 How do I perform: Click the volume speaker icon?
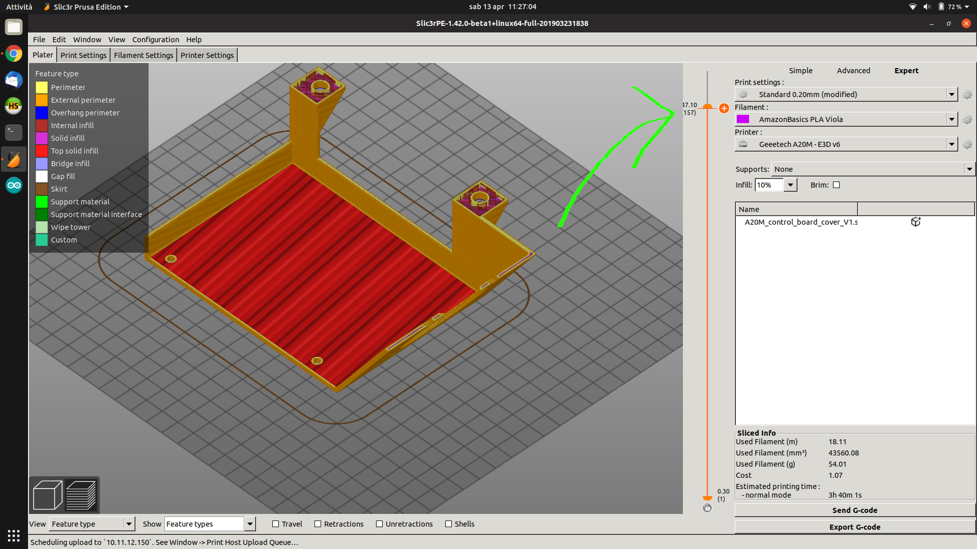(x=927, y=7)
